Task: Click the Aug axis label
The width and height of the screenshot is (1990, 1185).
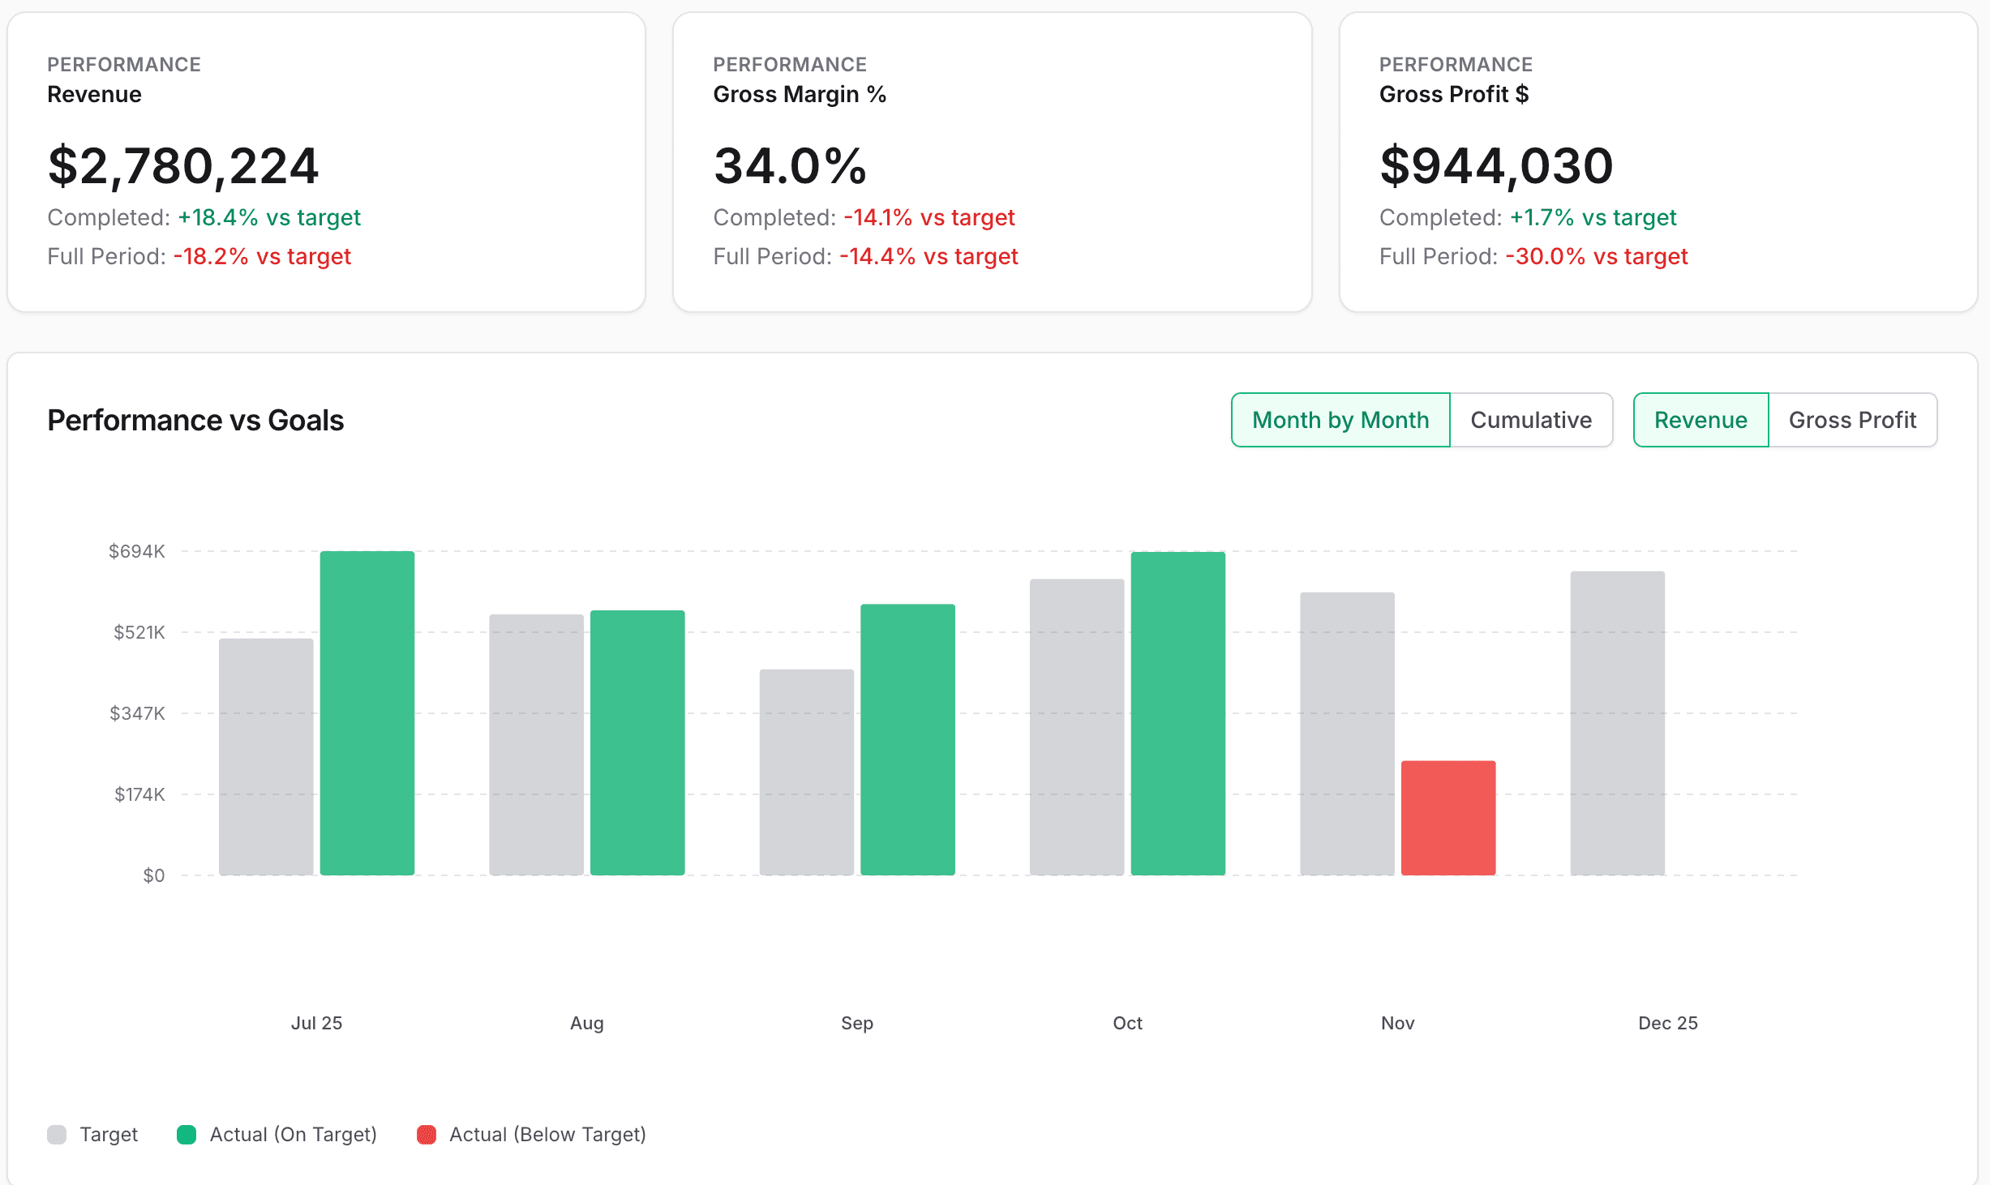Action: click(x=585, y=1022)
